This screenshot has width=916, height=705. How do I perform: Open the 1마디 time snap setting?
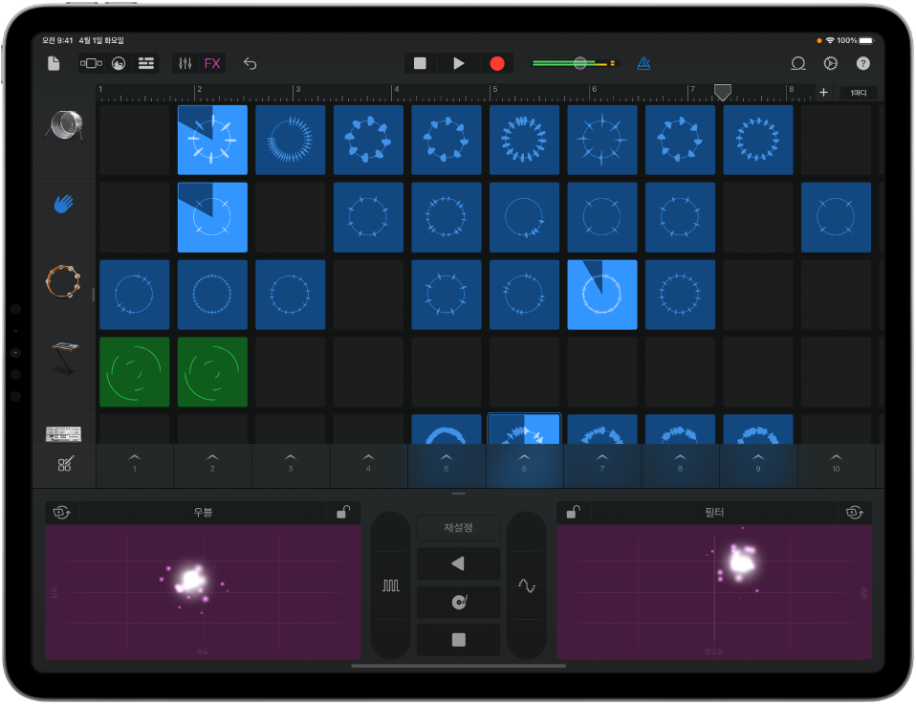(859, 93)
